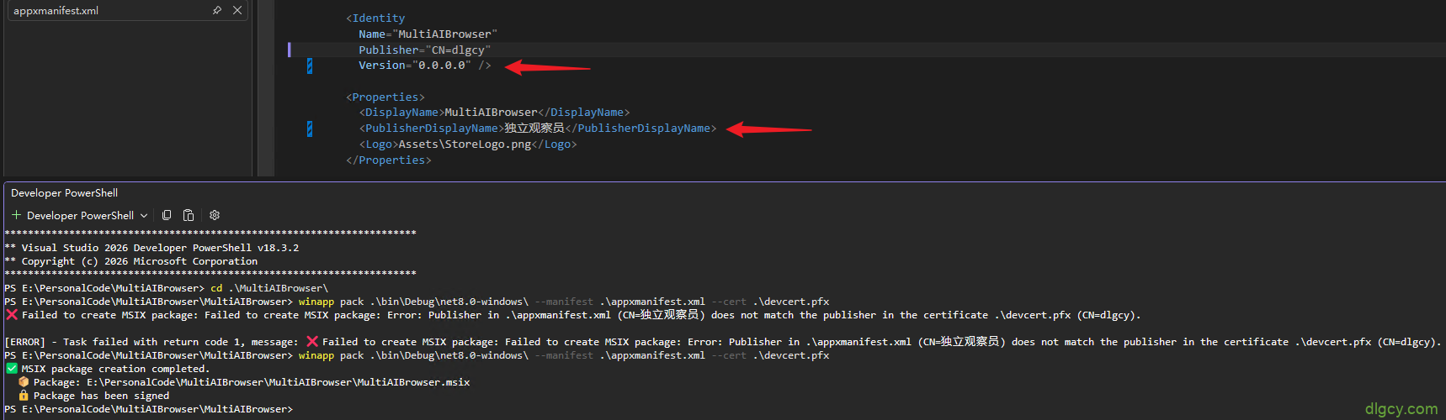The image size is (1446, 420).
Task: Click the green plus new terminal icon
Action: (16, 215)
